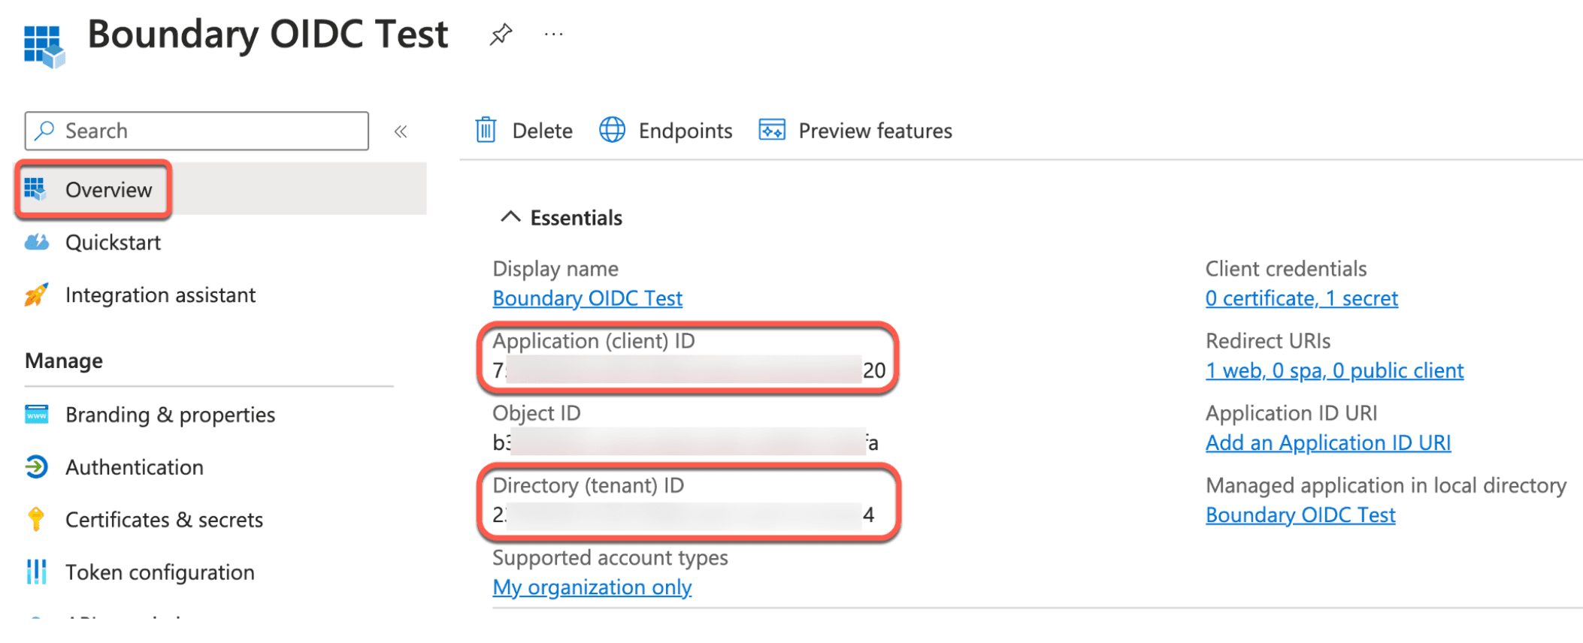
Task: Click the Supported account types label
Action: pos(610,557)
